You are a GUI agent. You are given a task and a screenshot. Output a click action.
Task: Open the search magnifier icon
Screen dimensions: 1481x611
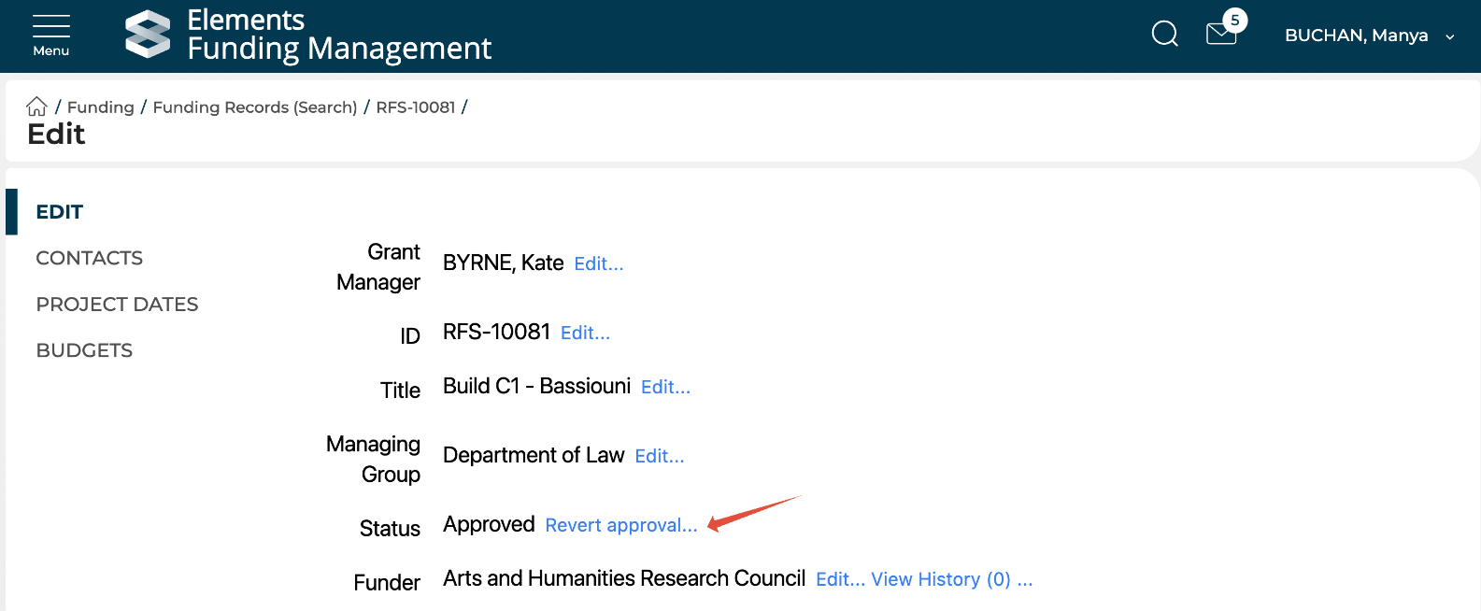tap(1164, 35)
